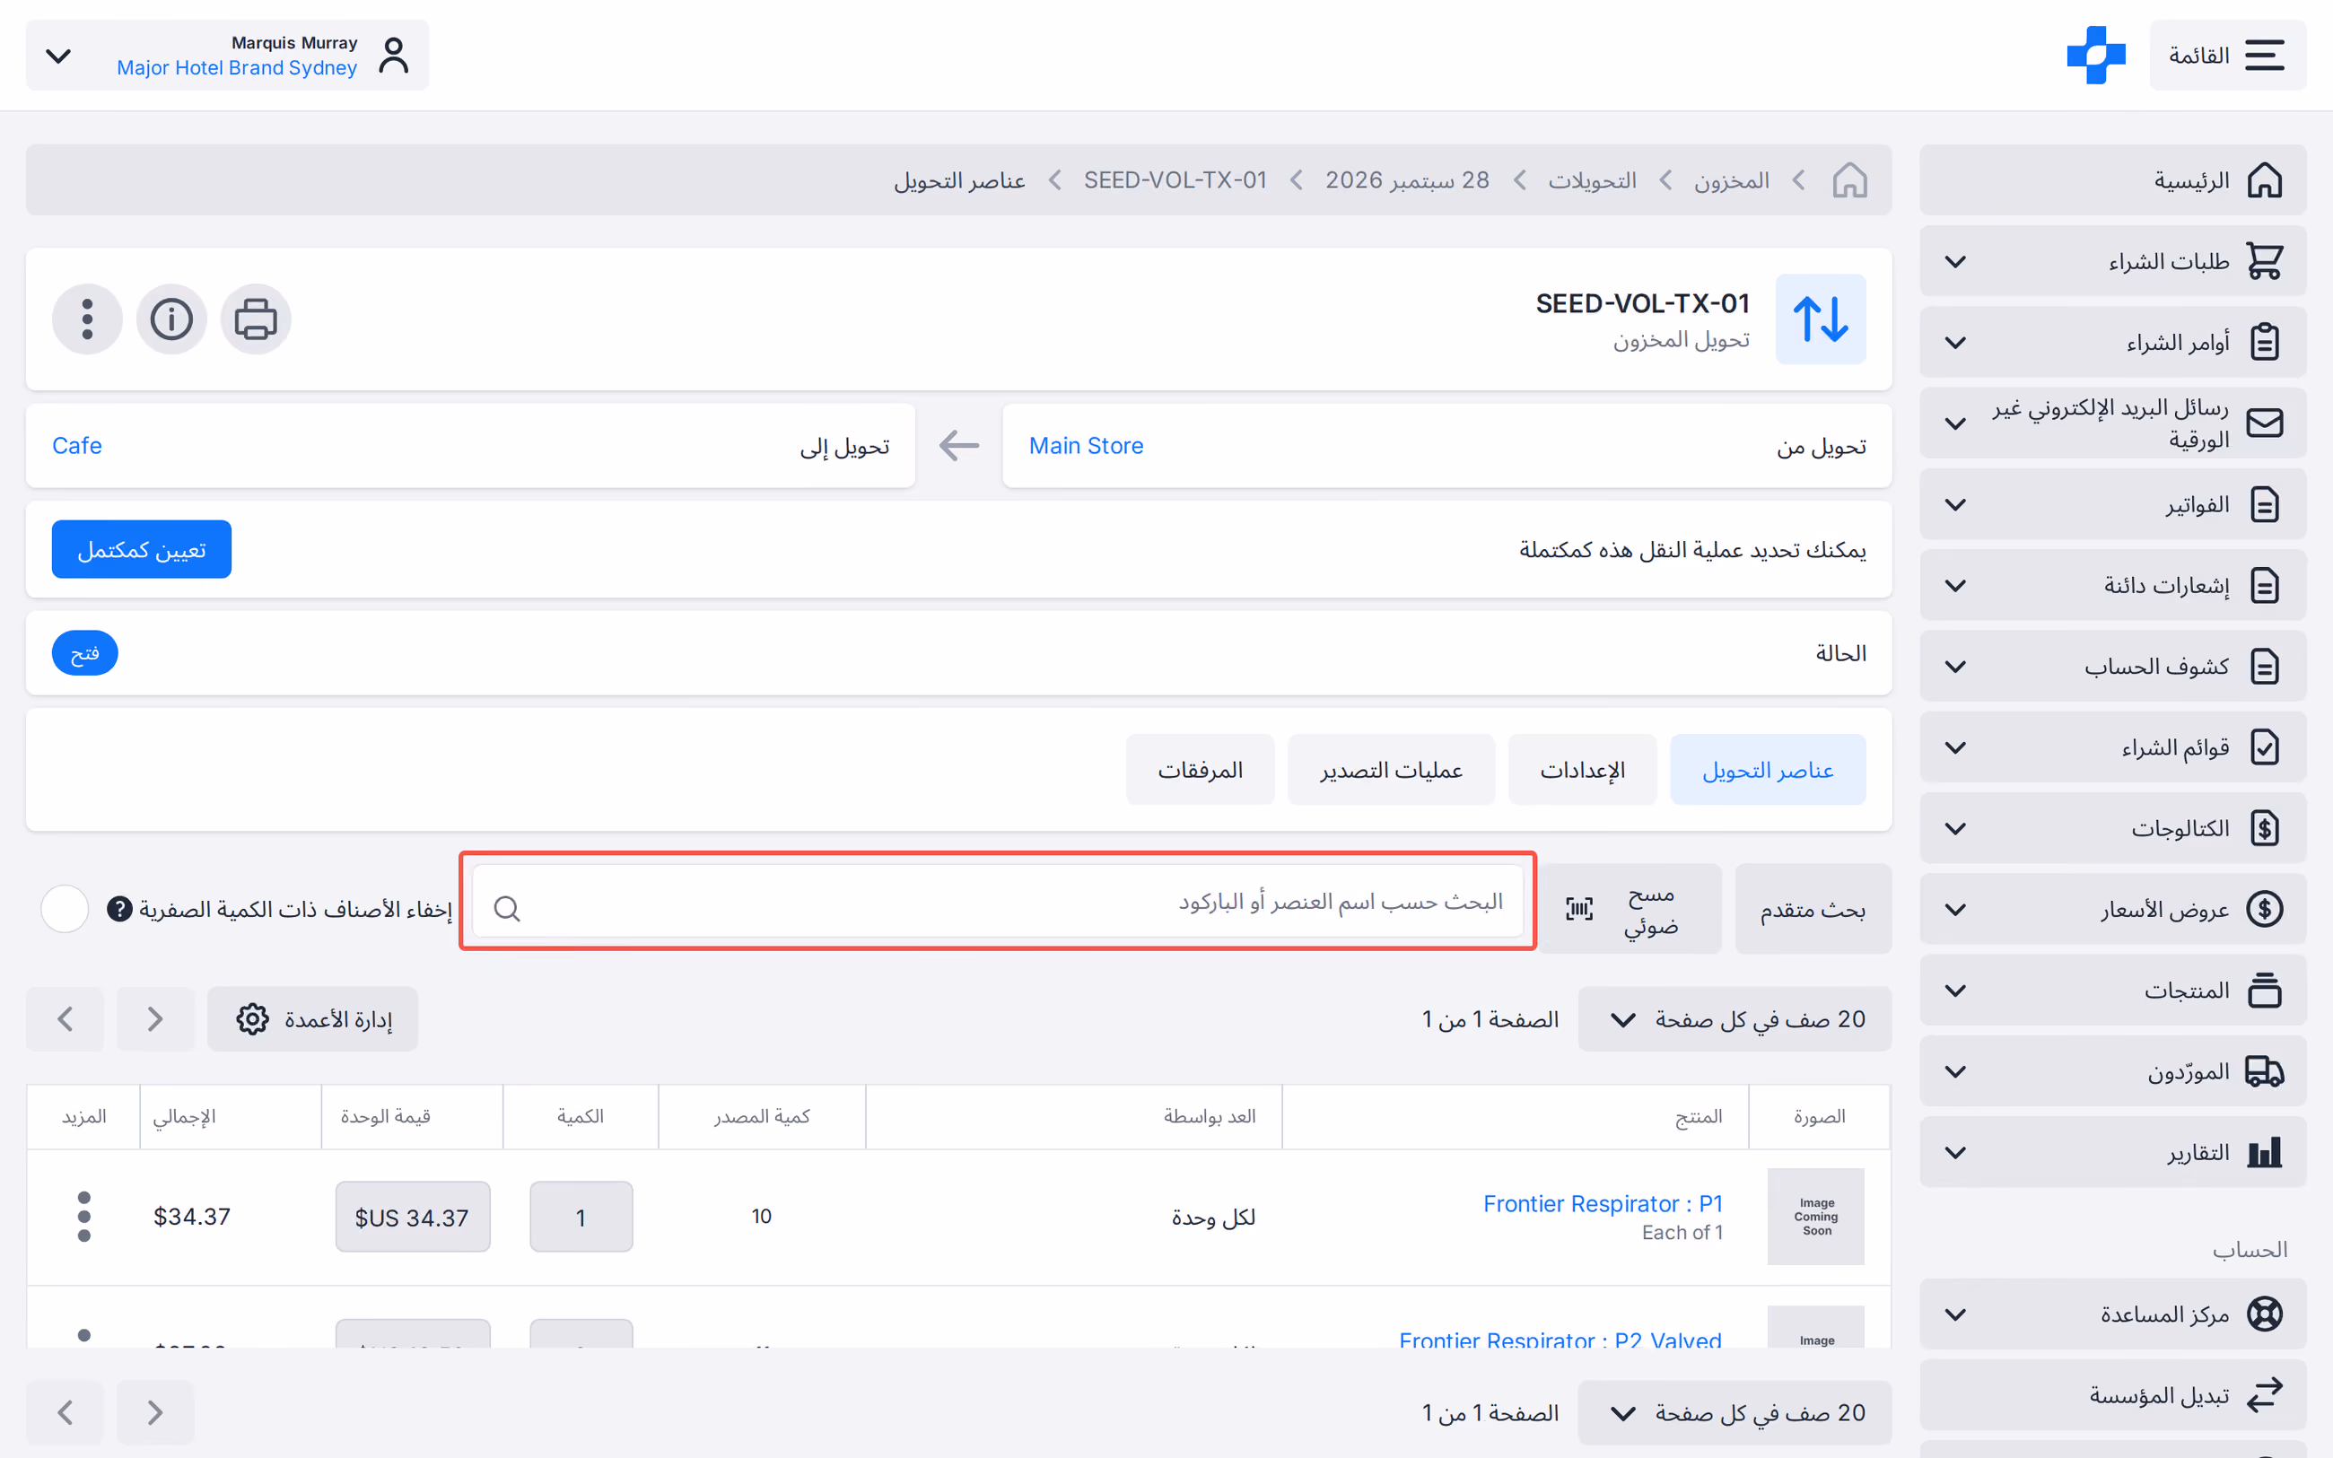Screen dimensions: 2333x1458
Task: Open the Cafe destination link
Action: pos(77,446)
